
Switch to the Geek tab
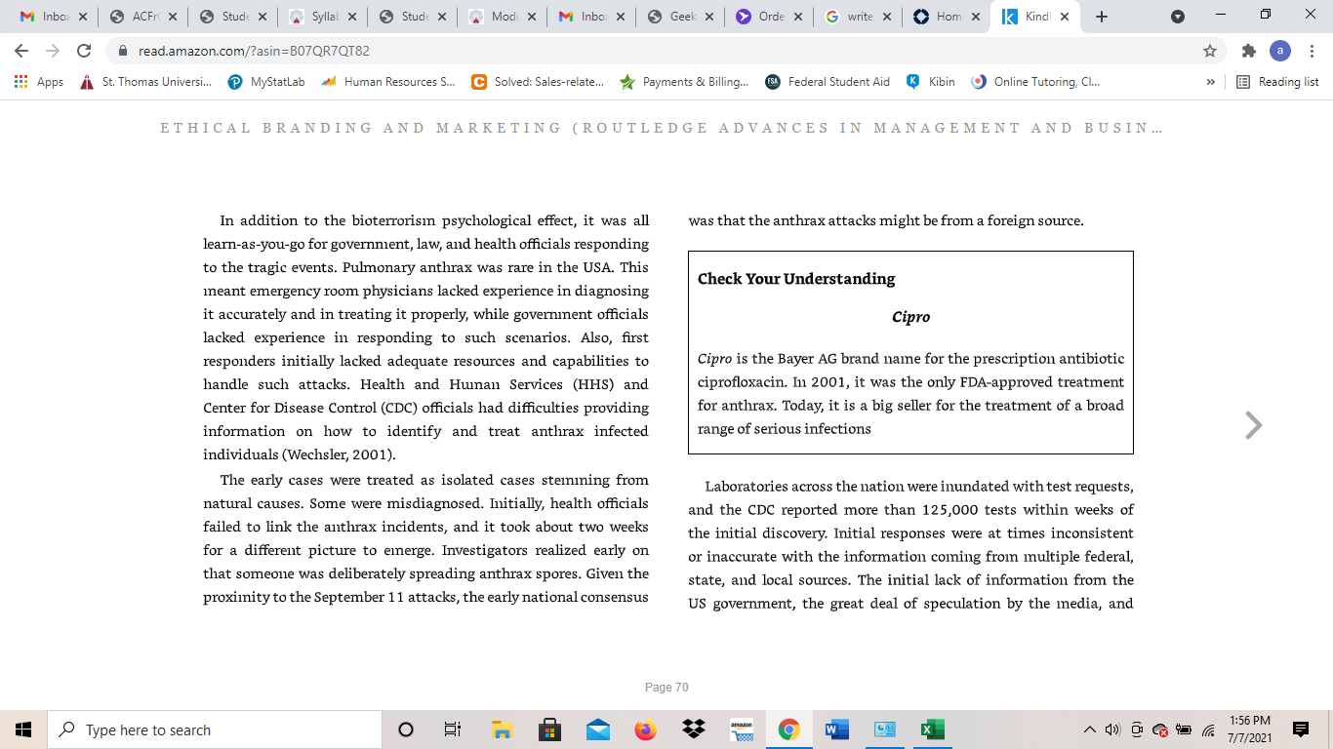pos(680,17)
